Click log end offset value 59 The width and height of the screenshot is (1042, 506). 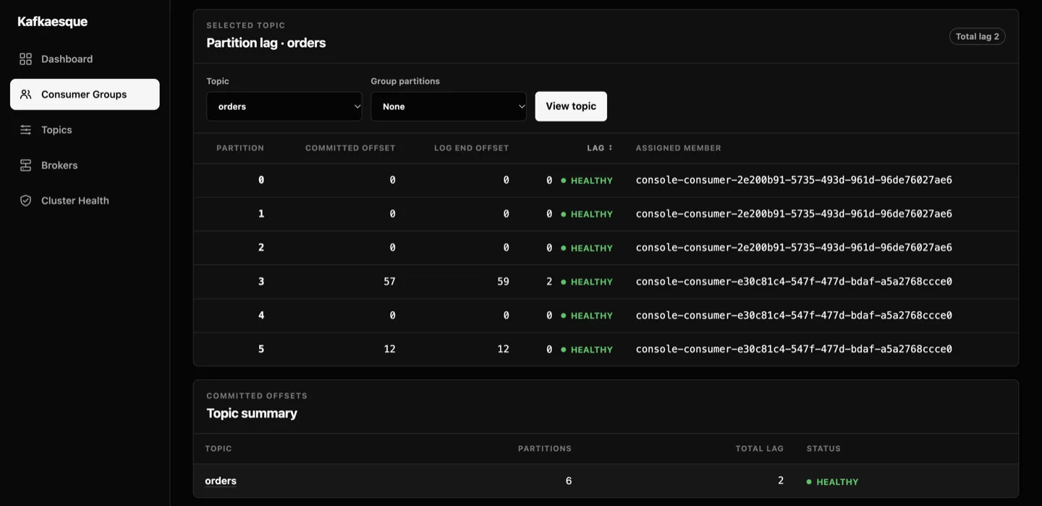click(503, 282)
